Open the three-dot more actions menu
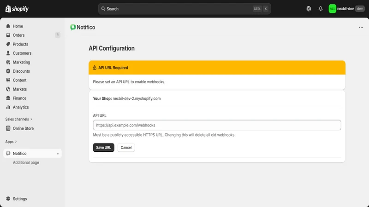 (361, 28)
